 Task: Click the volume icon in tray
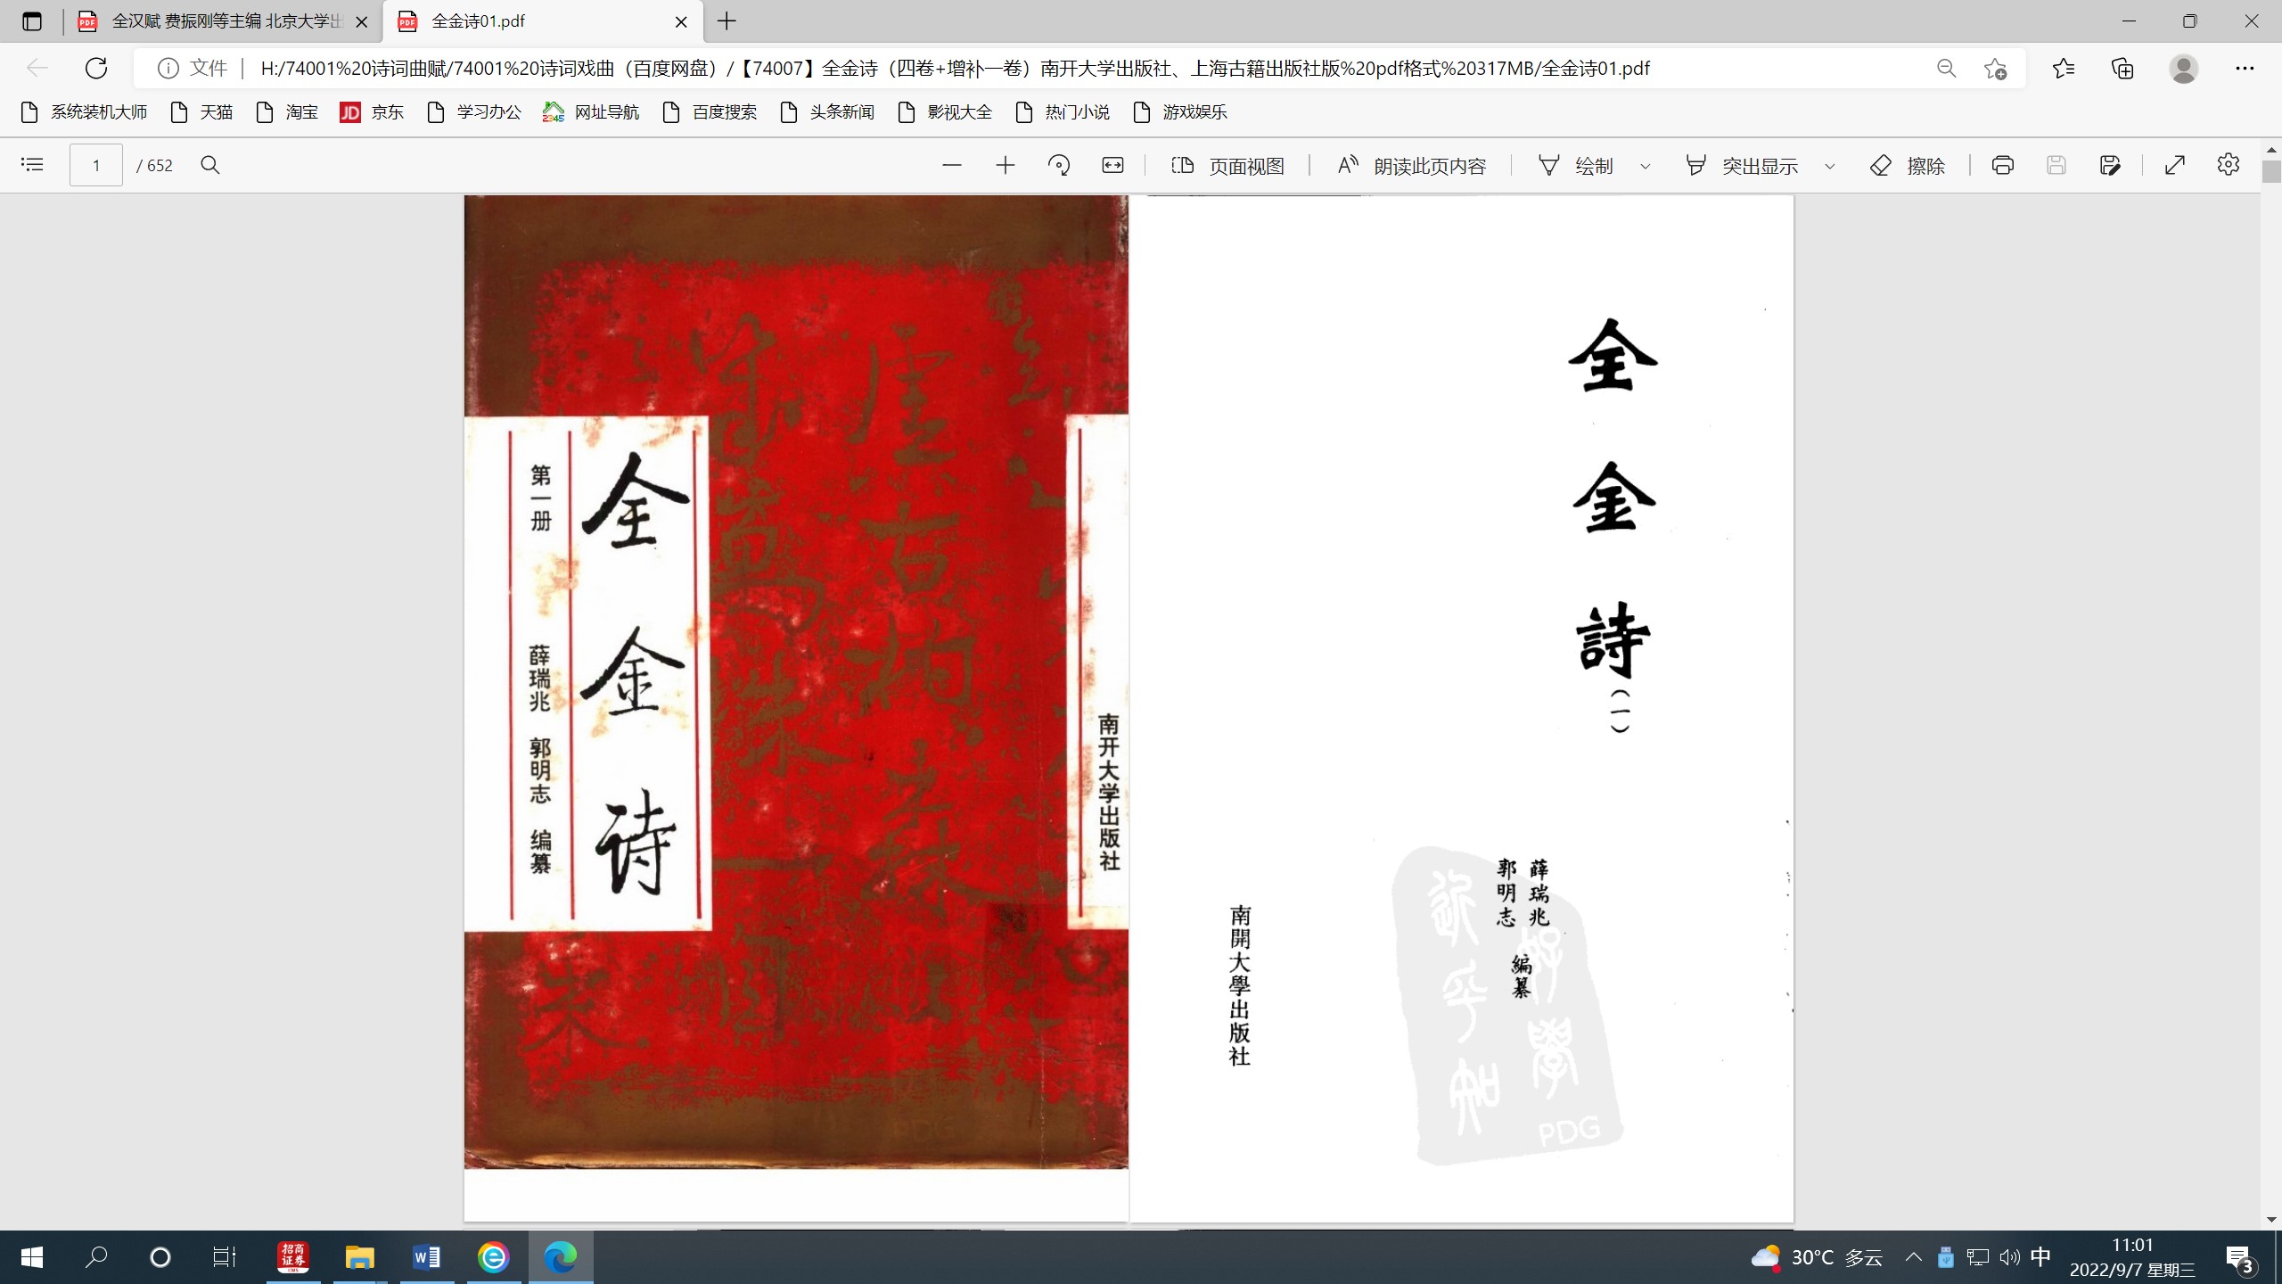click(2009, 1257)
